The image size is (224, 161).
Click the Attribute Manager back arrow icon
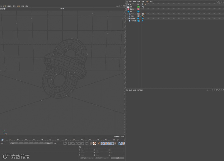click(x=208, y=90)
